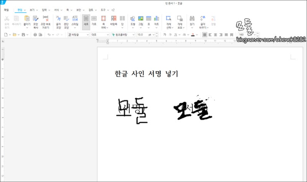Enable justify both-sides alignment

coord(205,35)
